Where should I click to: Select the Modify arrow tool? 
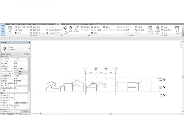(3, 30)
